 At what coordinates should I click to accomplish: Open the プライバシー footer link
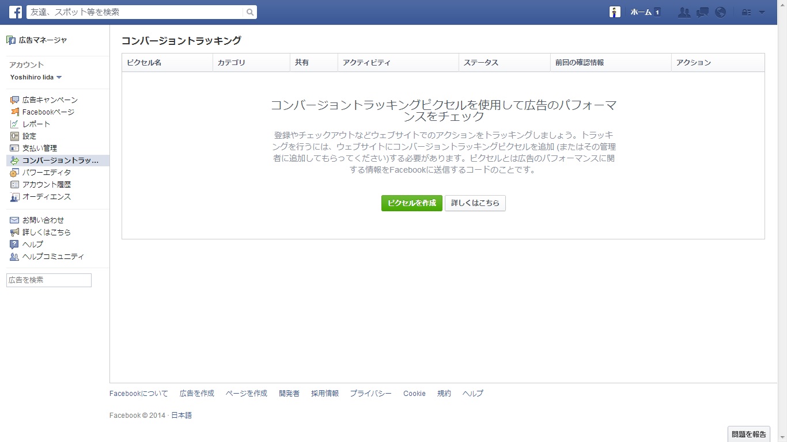coord(370,394)
